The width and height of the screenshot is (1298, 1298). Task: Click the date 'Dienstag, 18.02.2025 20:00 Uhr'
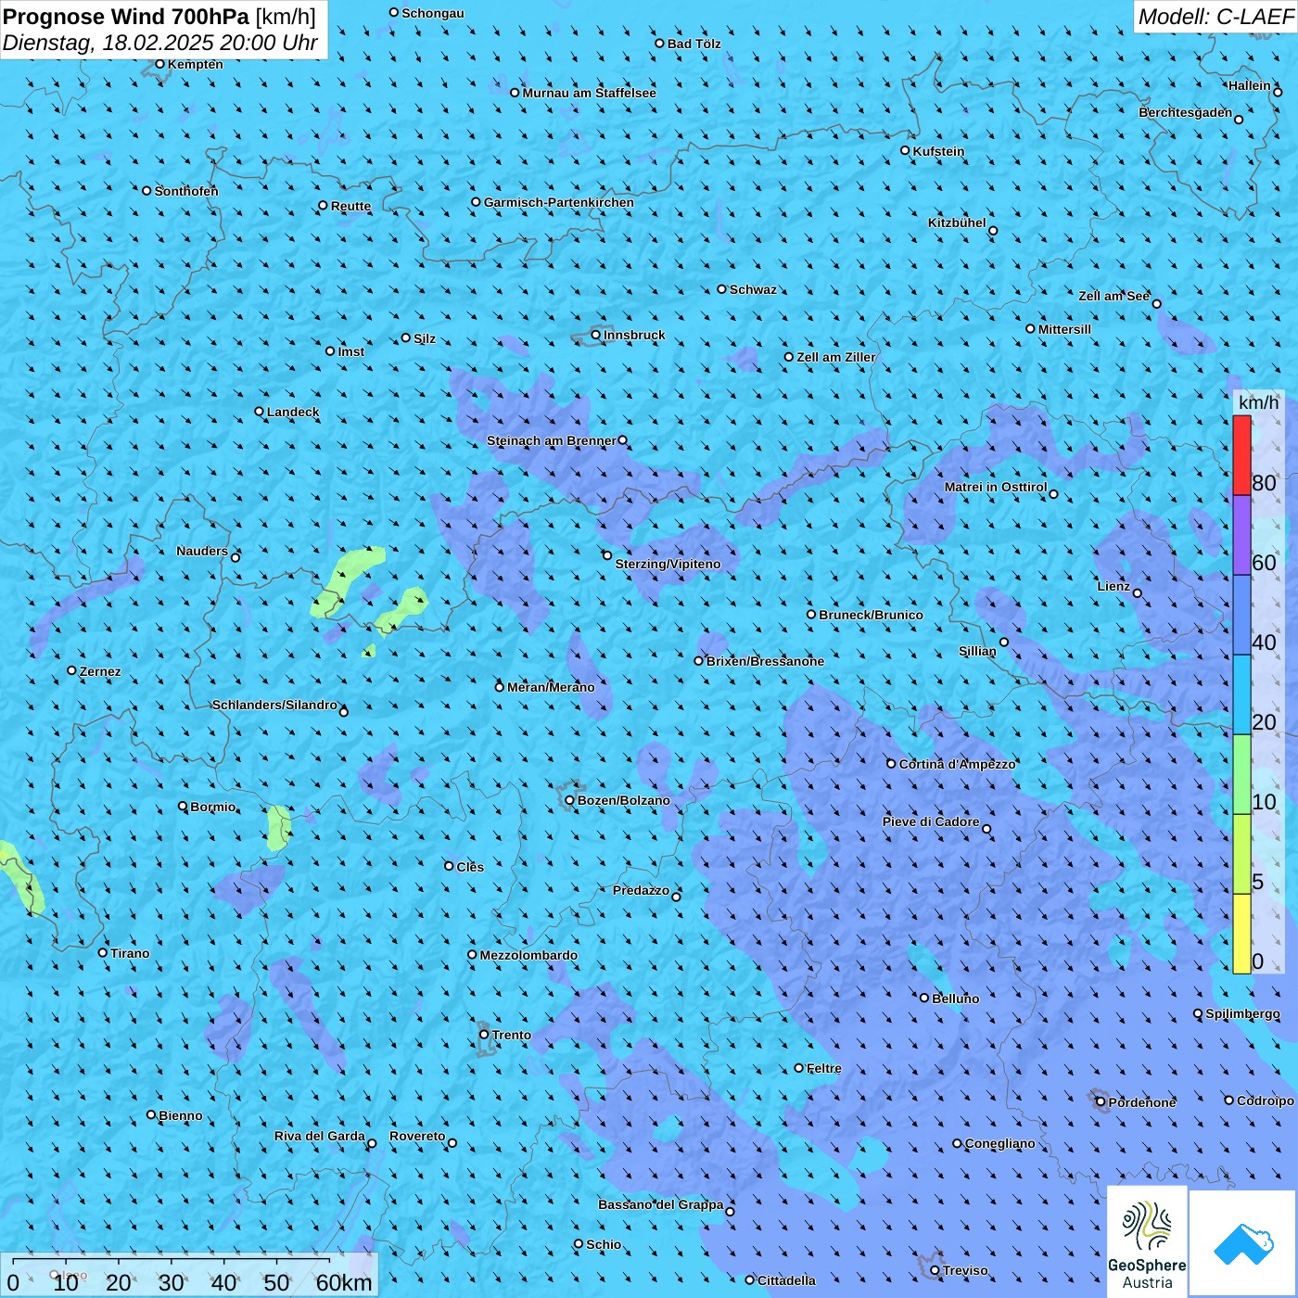[160, 43]
